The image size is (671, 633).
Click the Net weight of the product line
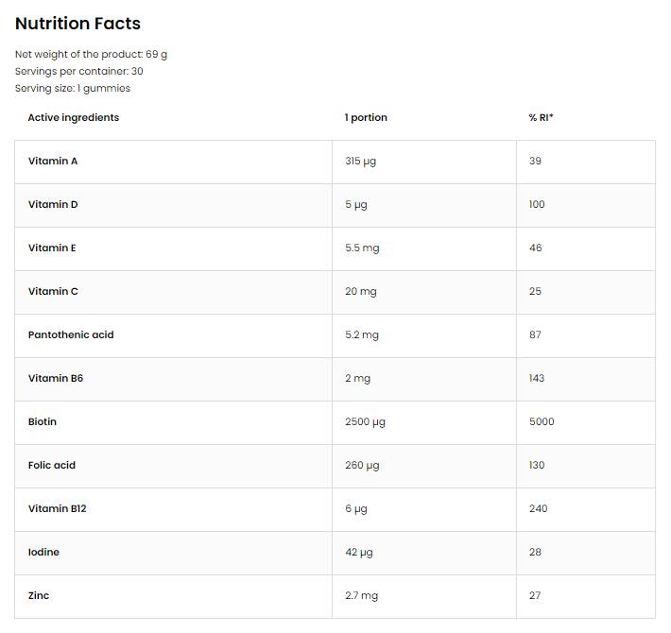pyautogui.click(x=91, y=55)
